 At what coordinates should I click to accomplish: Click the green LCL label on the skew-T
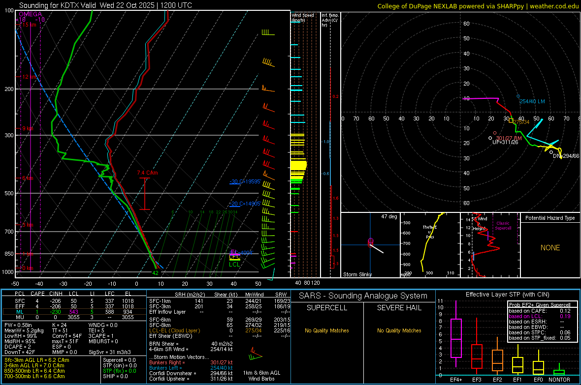(x=234, y=265)
